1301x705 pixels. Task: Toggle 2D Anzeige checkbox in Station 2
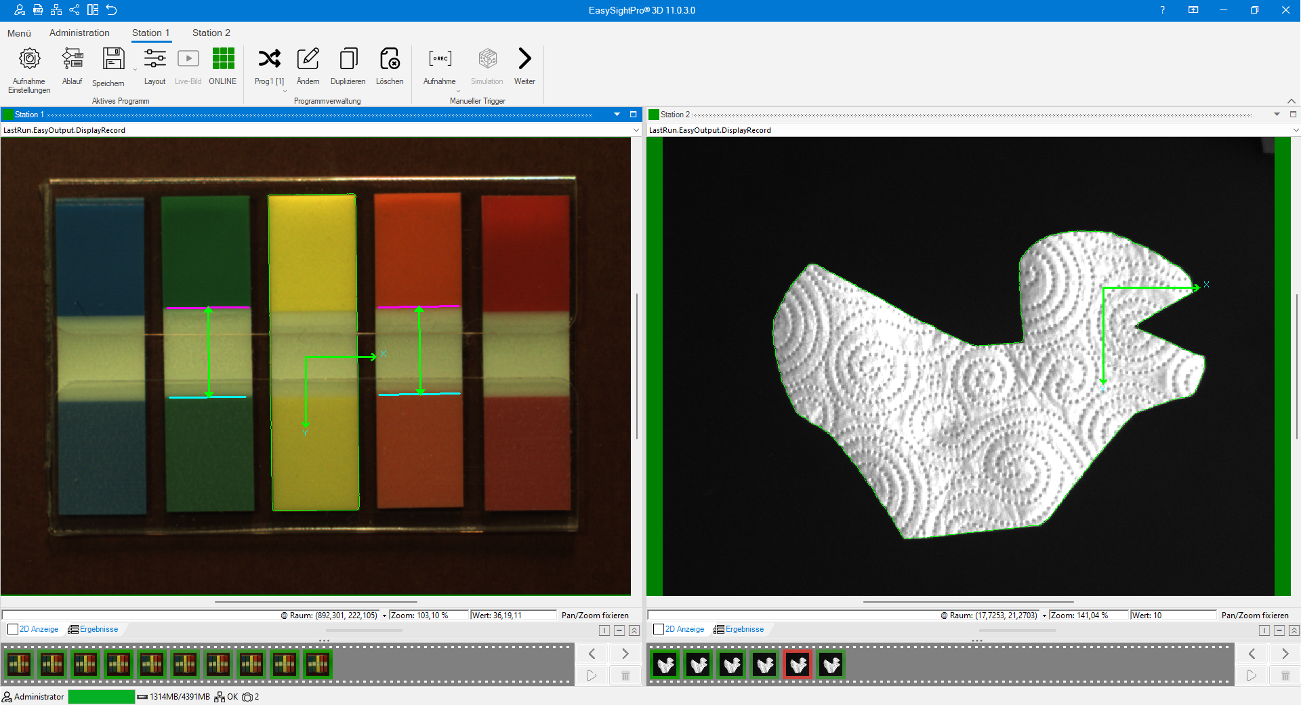click(x=659, y=629)
